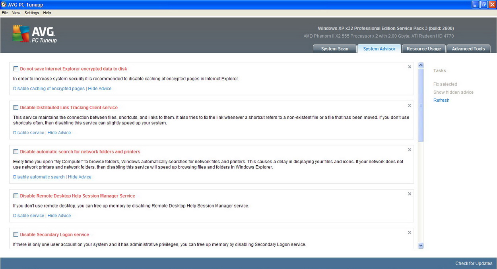Open the File menu
Image resolution: width=497 pixels, height=269 pixels.
[5, 13]
